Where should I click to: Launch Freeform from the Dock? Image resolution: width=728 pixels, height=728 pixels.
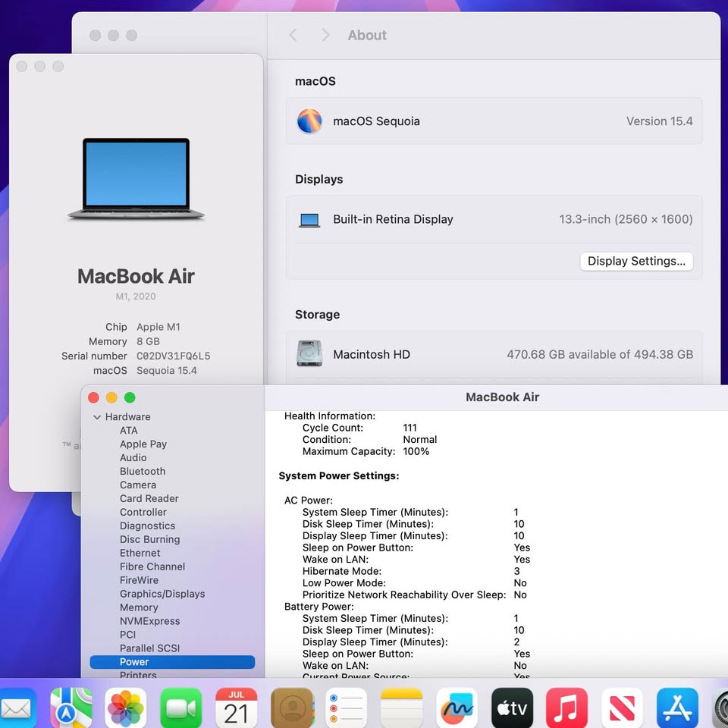(x=457, y=708)
